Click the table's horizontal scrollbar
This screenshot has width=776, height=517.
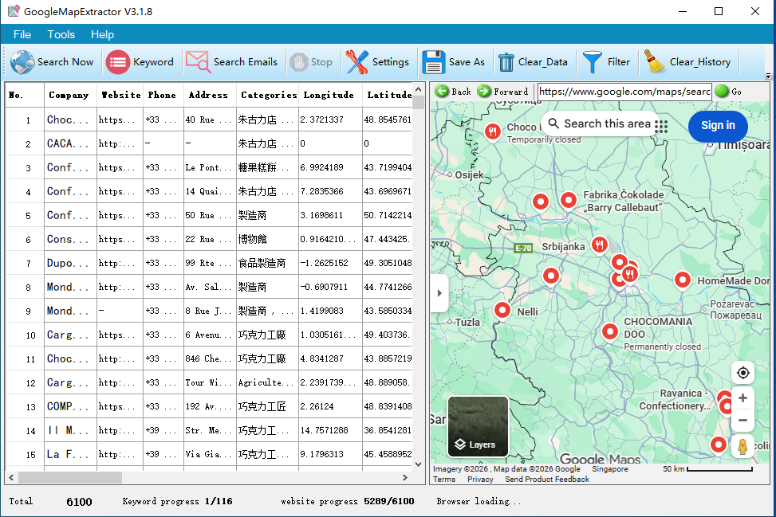pyautogui.click(x=70, y=477)
